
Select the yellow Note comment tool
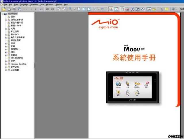click(167, 9)
